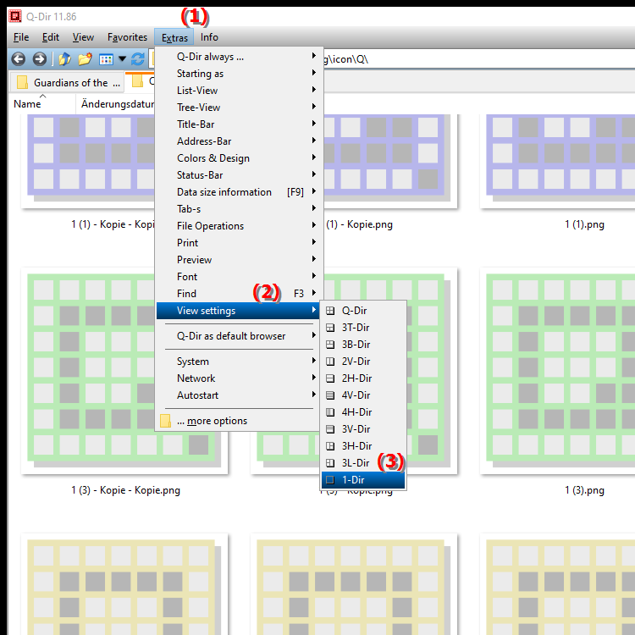Select the View settings menu entry
Viewport: 635px width, 635px height.
click(239, 311)
